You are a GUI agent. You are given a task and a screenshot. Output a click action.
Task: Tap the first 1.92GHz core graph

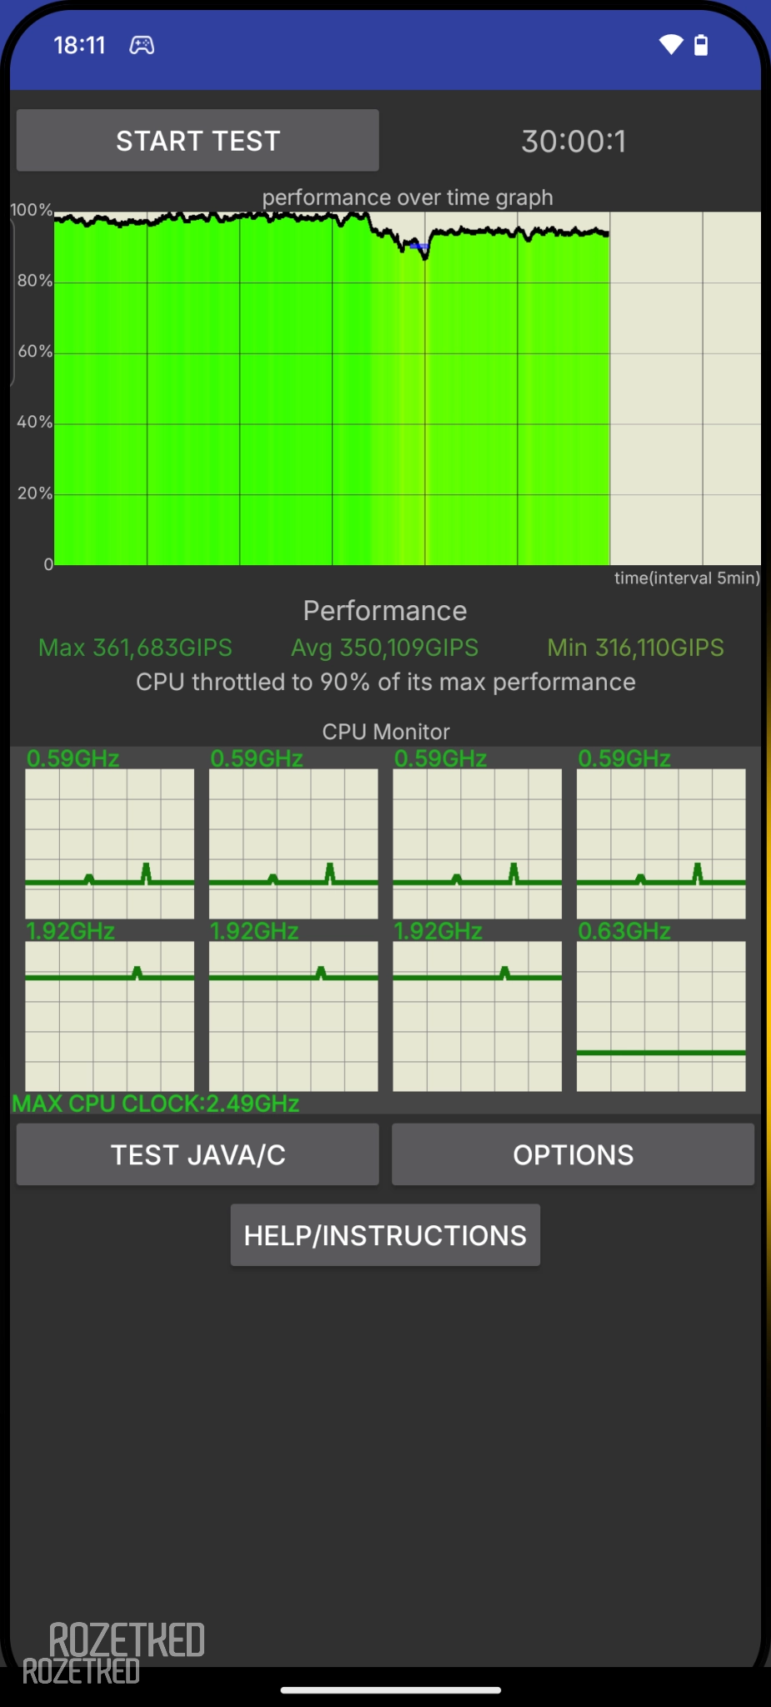(109, 1015)
